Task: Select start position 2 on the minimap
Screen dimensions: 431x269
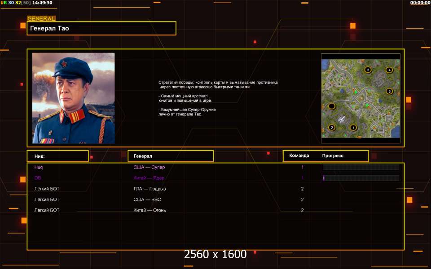Action: pos(332,127)
